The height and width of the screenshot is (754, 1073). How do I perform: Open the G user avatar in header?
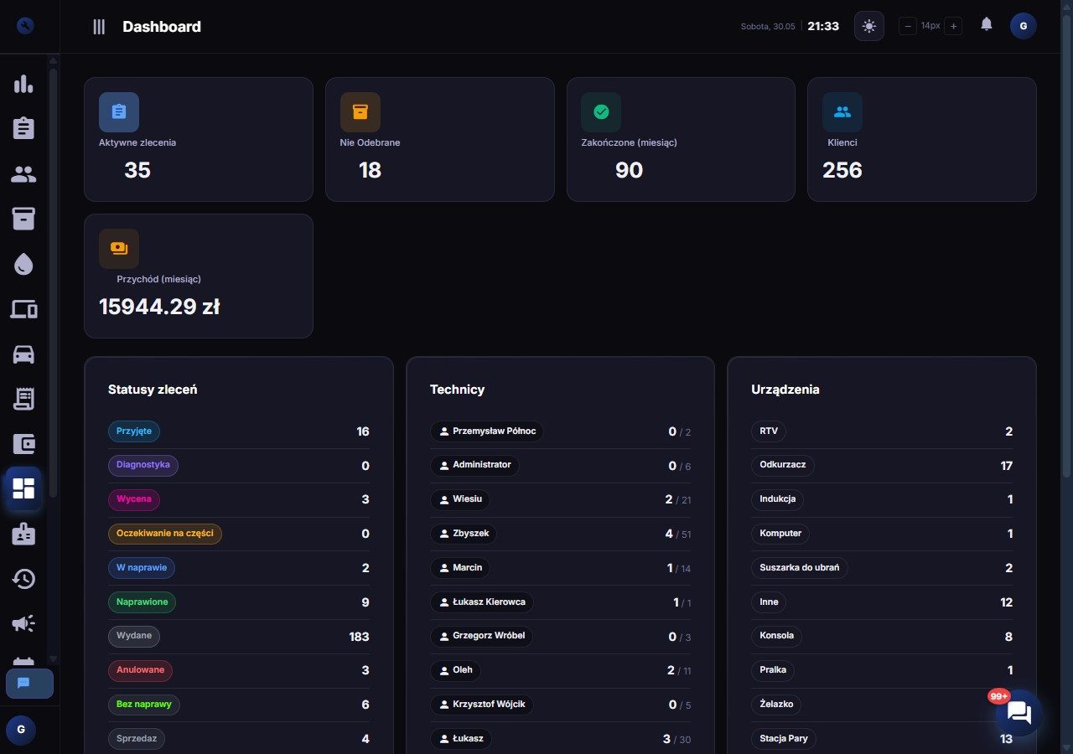(x=1024, y=26)
